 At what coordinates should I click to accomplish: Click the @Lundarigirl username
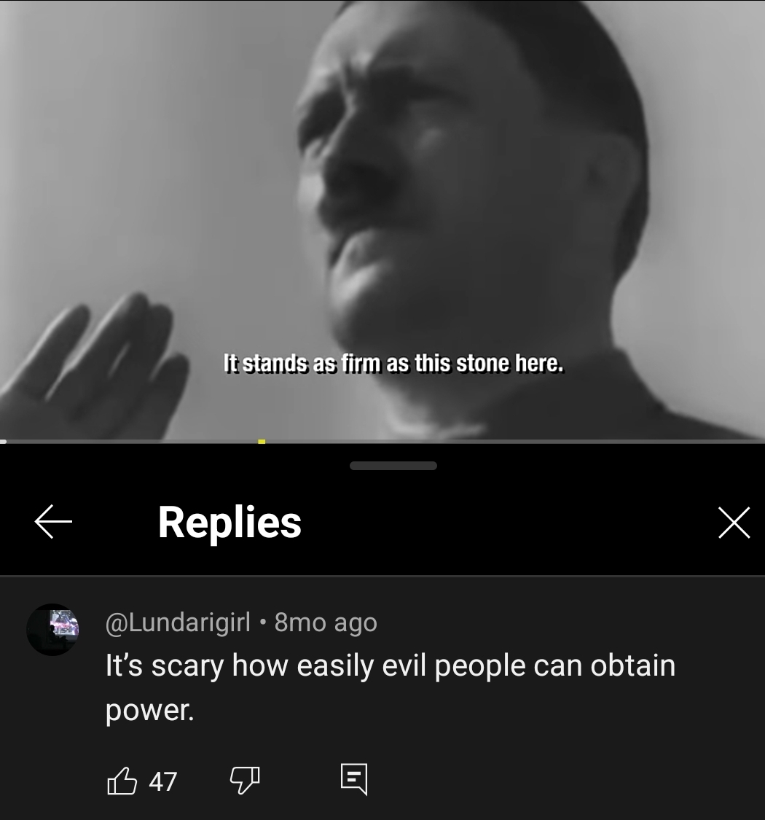coord(178,622)
